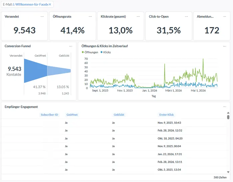Viewport: 233px width, 182px height.
Task: Sort by Erster Klick column header
Action: click(166, 115)
